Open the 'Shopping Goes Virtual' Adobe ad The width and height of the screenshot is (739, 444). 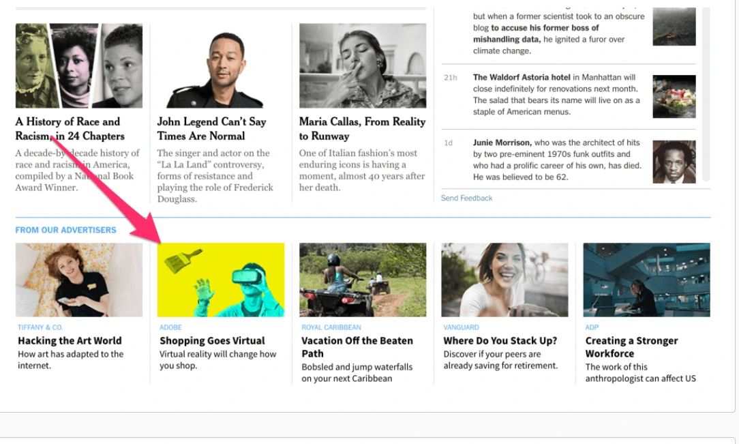[212, 340]
